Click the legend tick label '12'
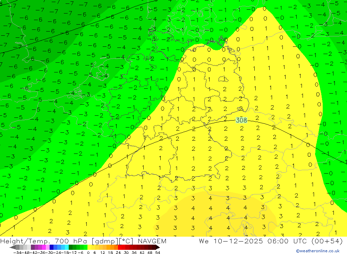This screenshot has height=254, width=347. [103, 253]
